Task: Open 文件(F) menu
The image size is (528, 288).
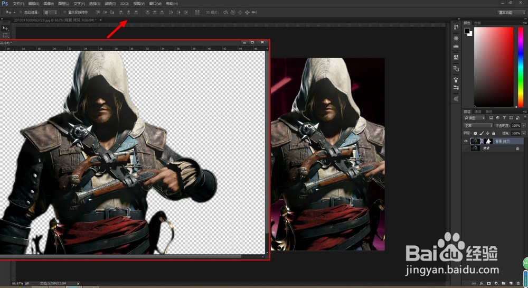Action: tap(18, 4)
